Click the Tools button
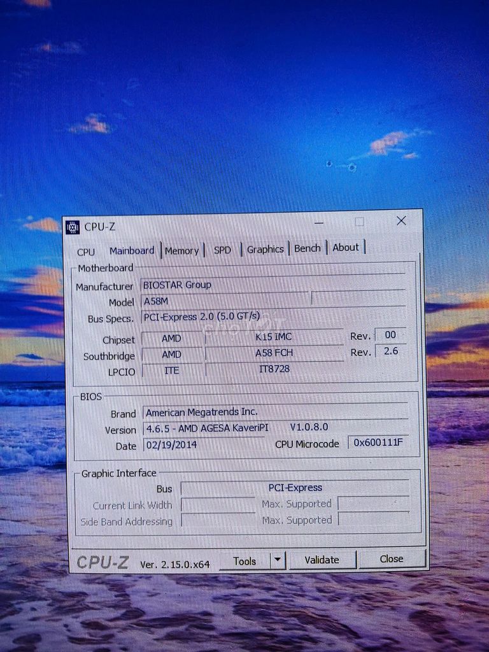The width and height of the screenshot is (489, 652). tap(244, 562)
